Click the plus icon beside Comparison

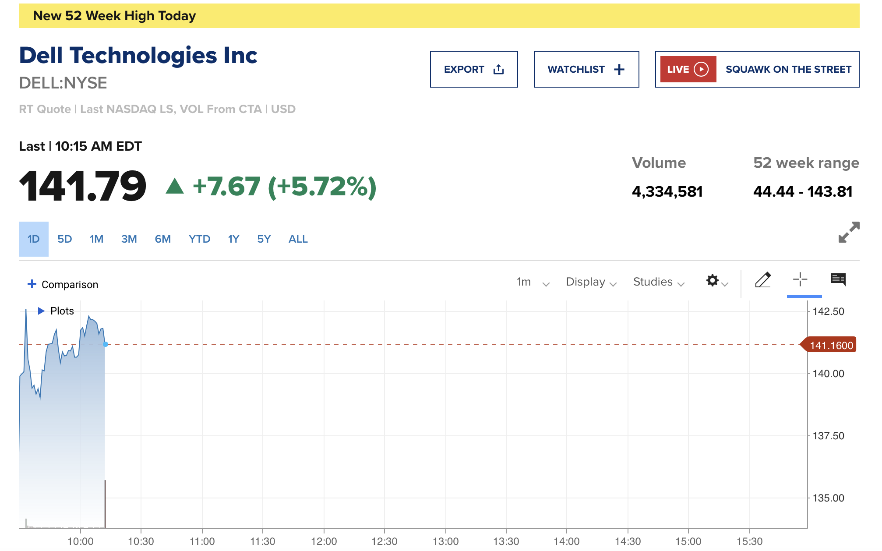[x=32, y=284]
